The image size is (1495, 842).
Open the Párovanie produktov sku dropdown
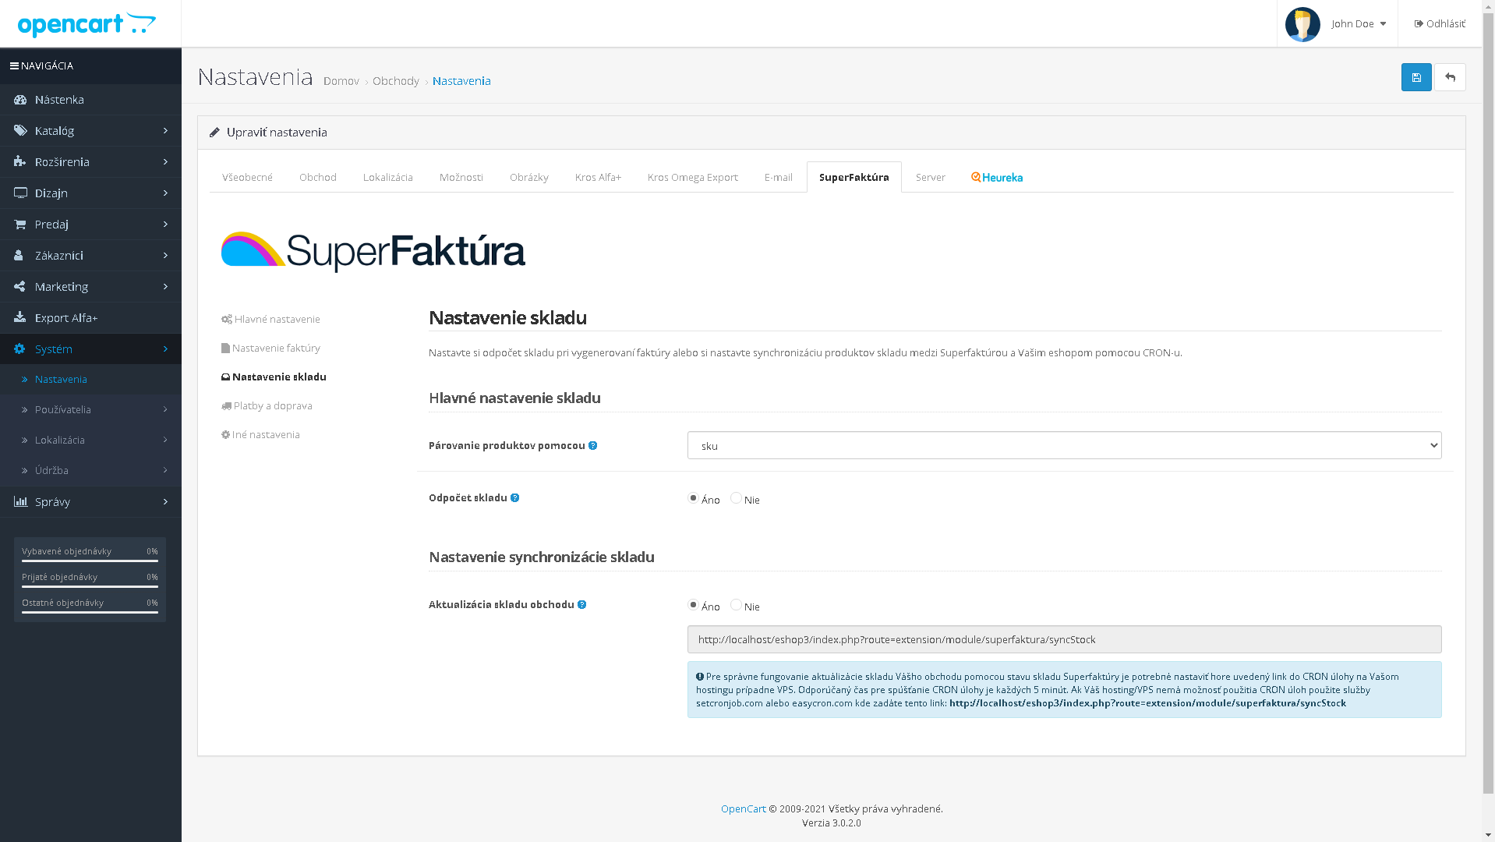(1063, 446)
